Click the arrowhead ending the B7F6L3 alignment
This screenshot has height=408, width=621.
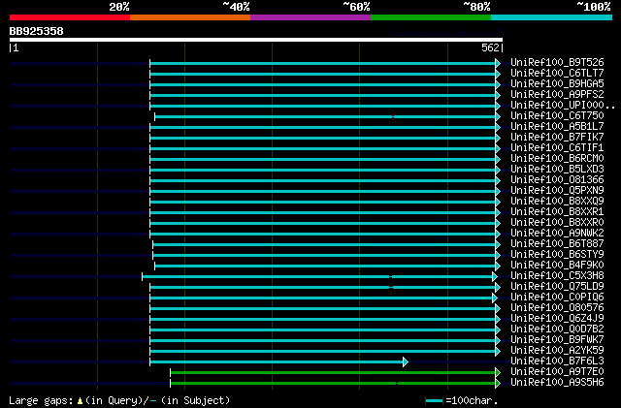406,362
